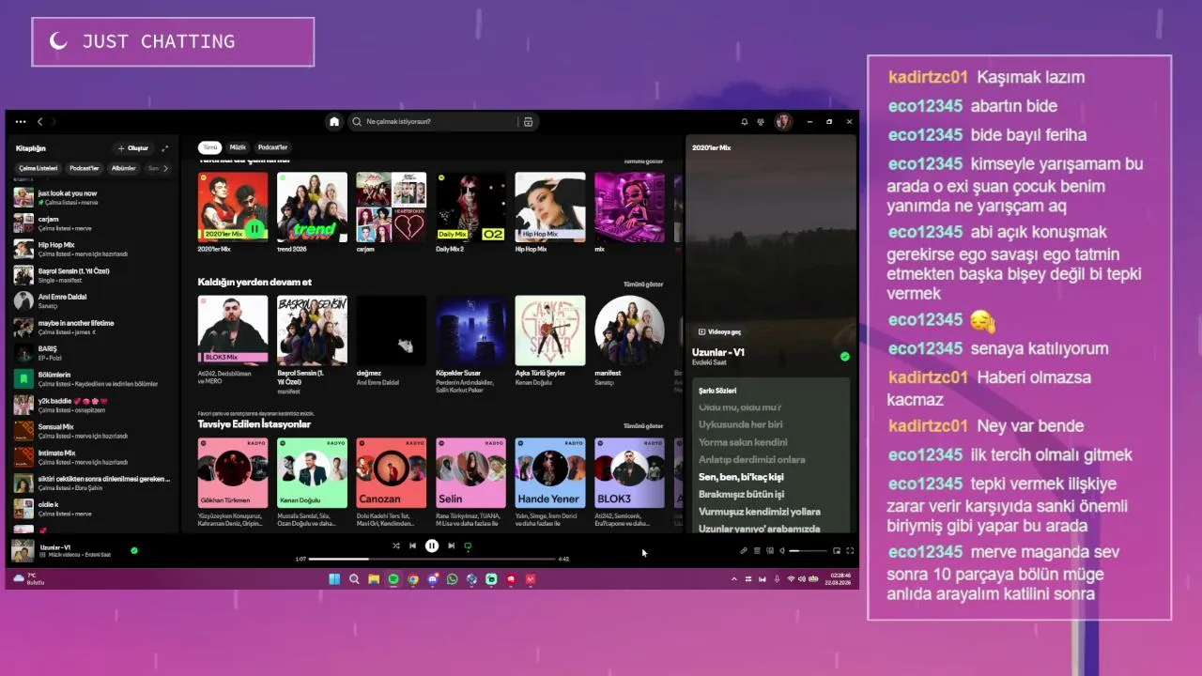Select the Podcast'ler tab in the main content area
The width and height of the screenshot is (1202, 676).
272,147
